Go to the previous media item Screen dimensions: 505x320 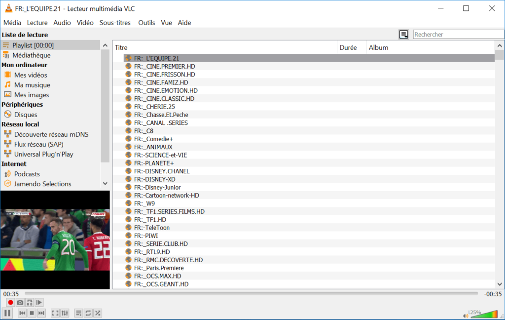(x=22, y=313)
